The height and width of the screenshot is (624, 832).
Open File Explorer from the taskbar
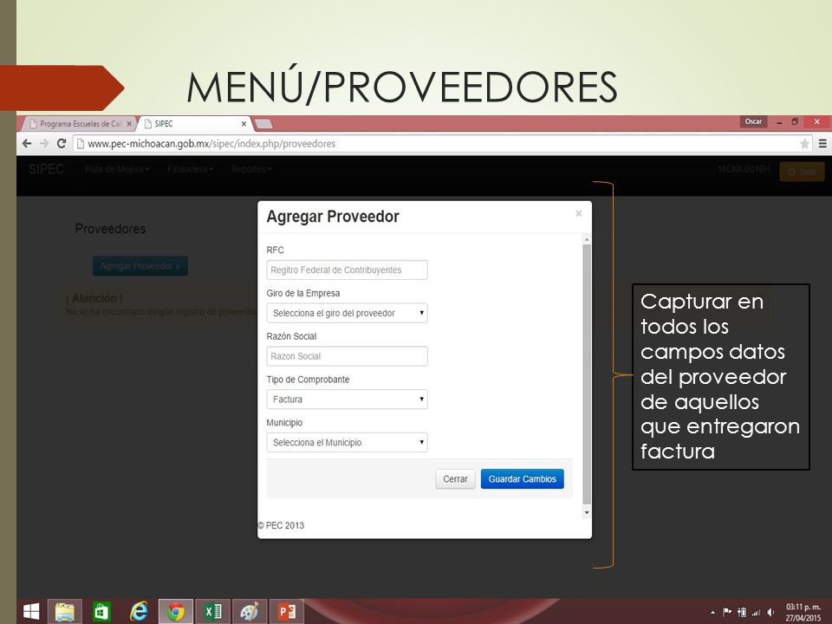pos(65,611)
